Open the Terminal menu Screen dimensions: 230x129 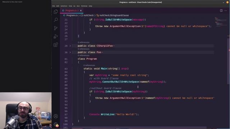pos(84,6)
